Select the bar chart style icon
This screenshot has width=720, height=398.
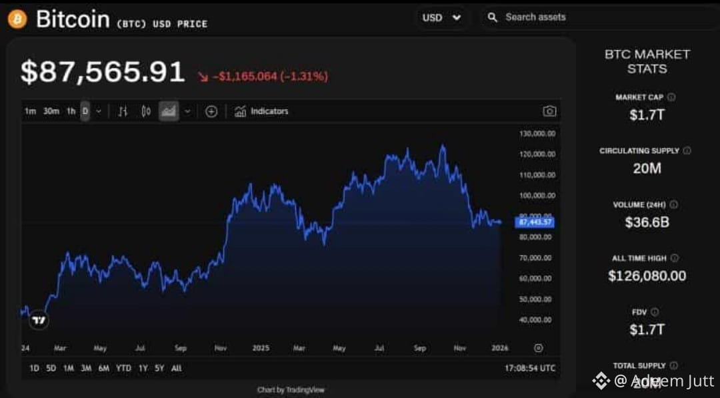(x=123, y=111)
